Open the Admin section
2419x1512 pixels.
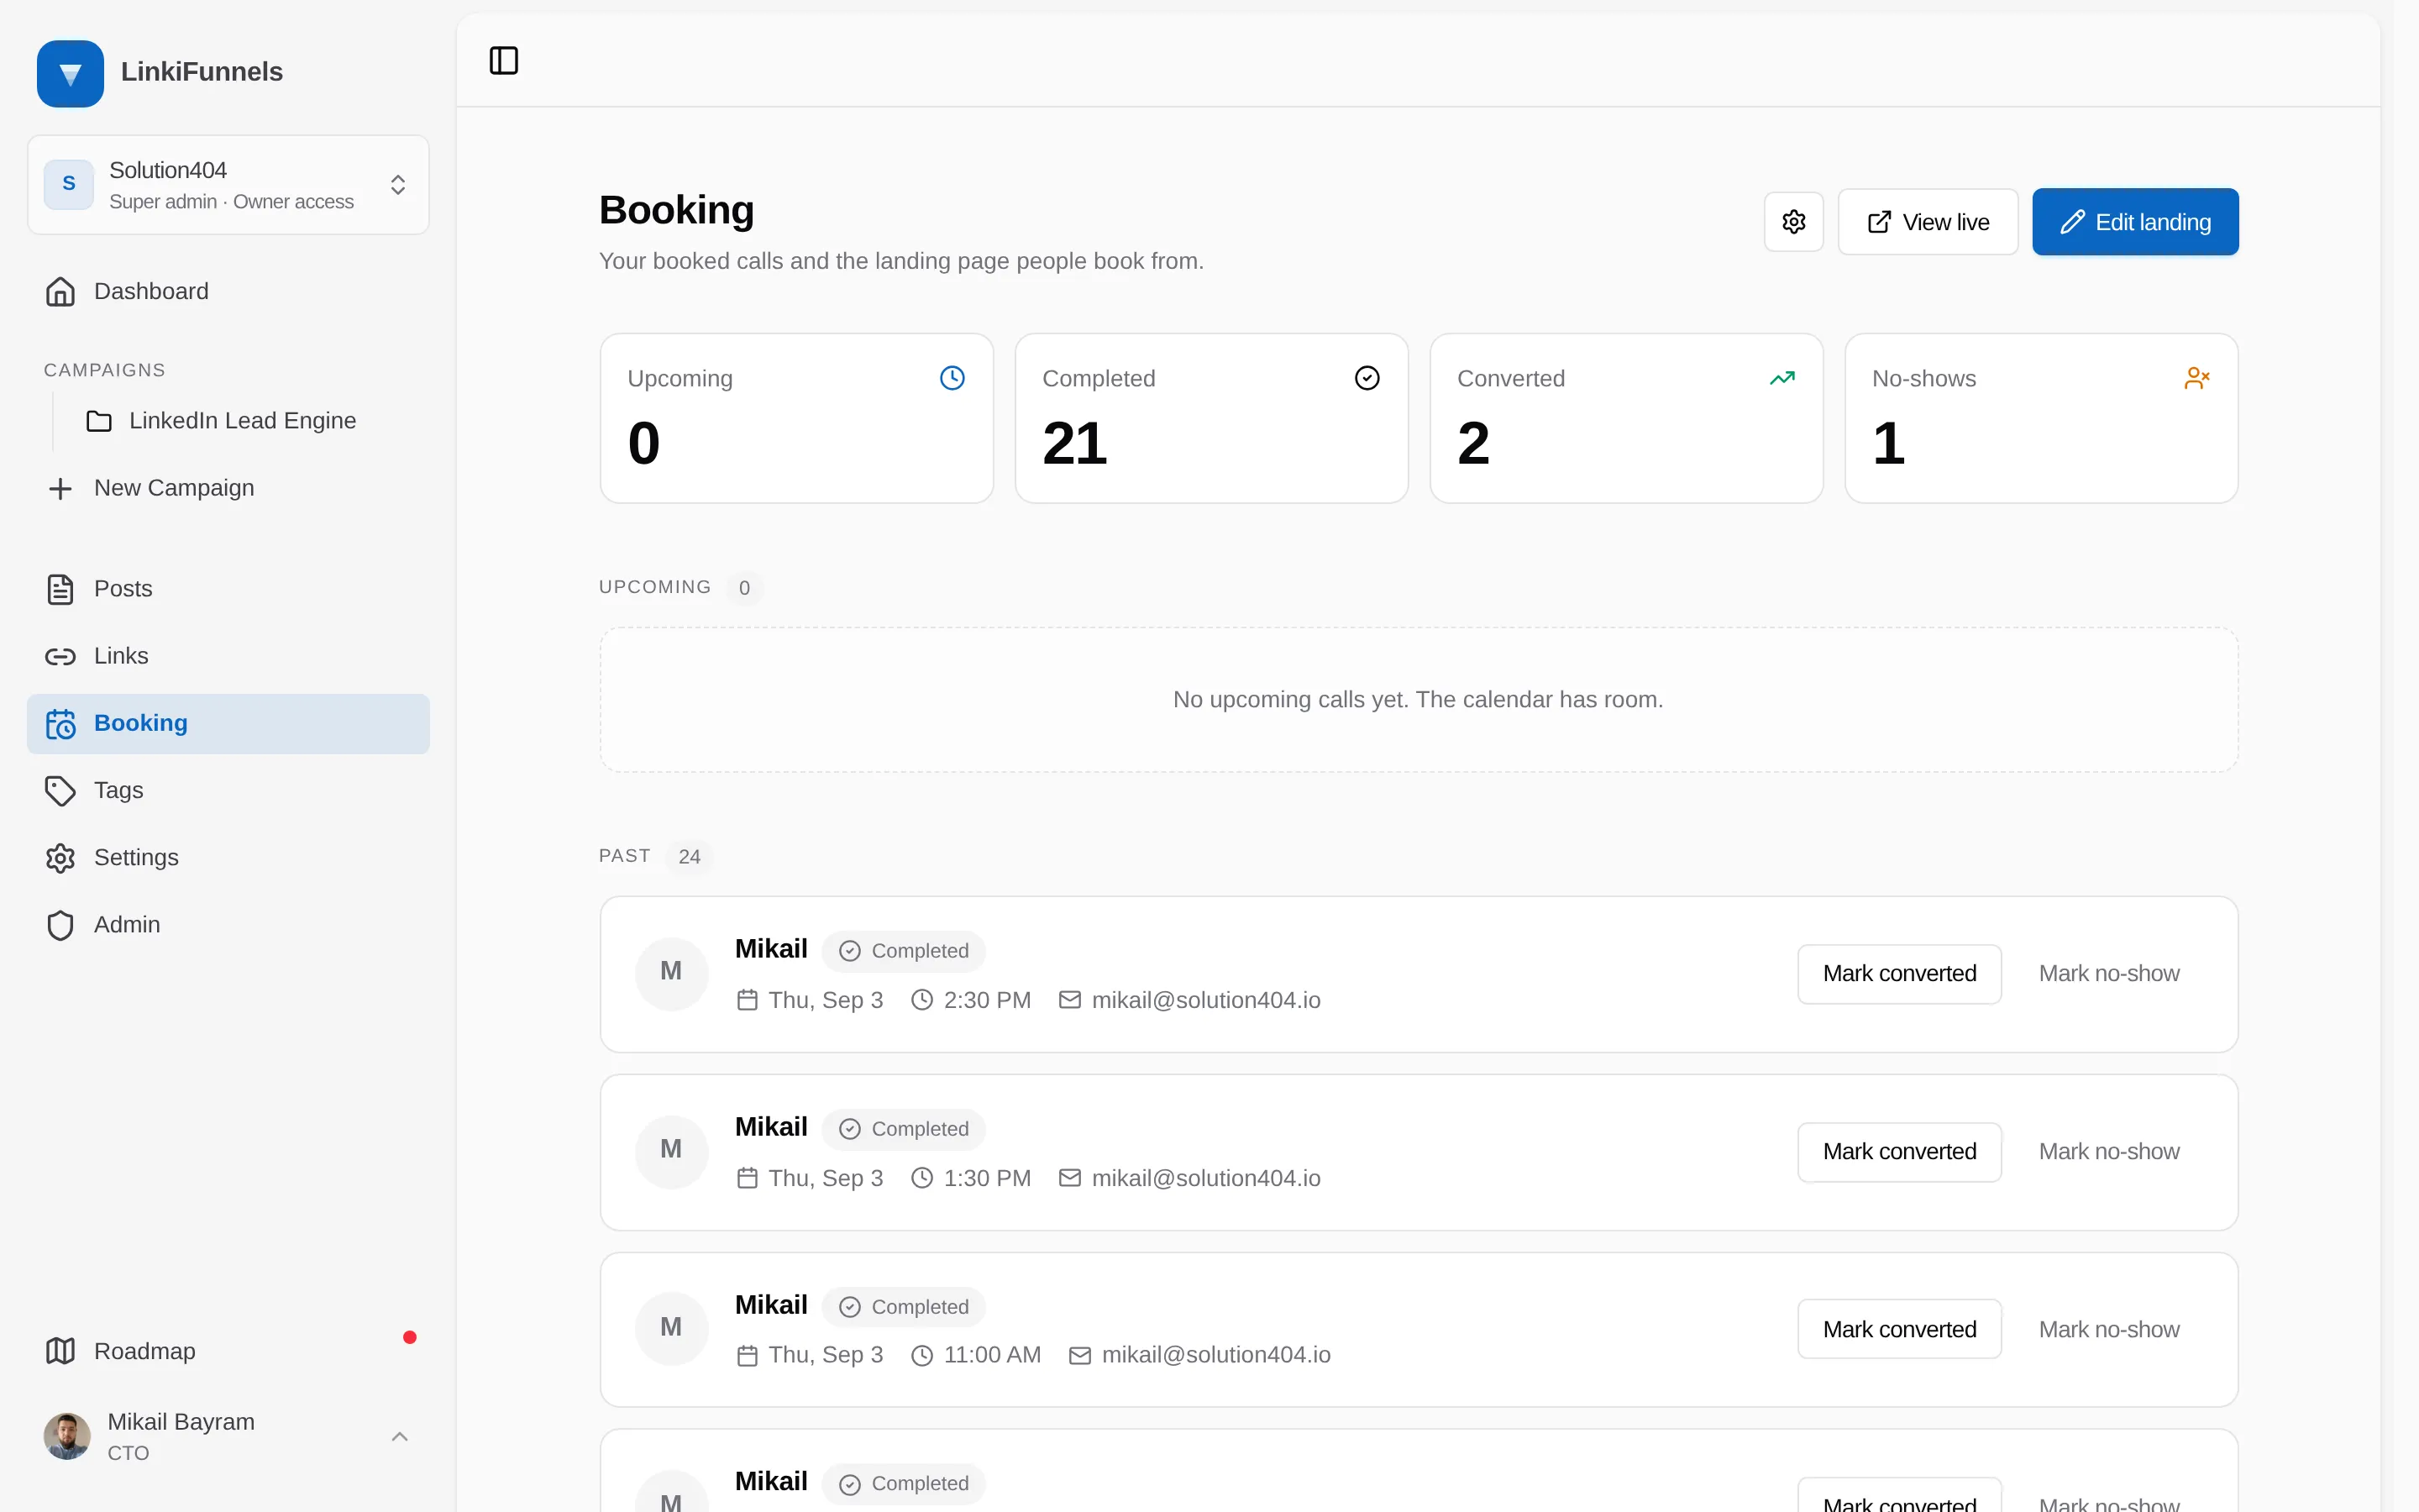point(228,925)
